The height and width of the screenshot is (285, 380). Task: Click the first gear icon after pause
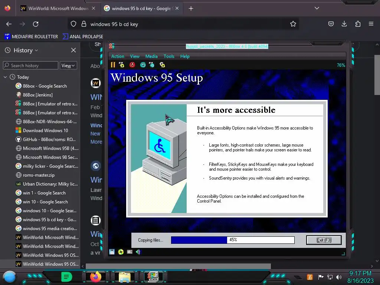point(122,65)
